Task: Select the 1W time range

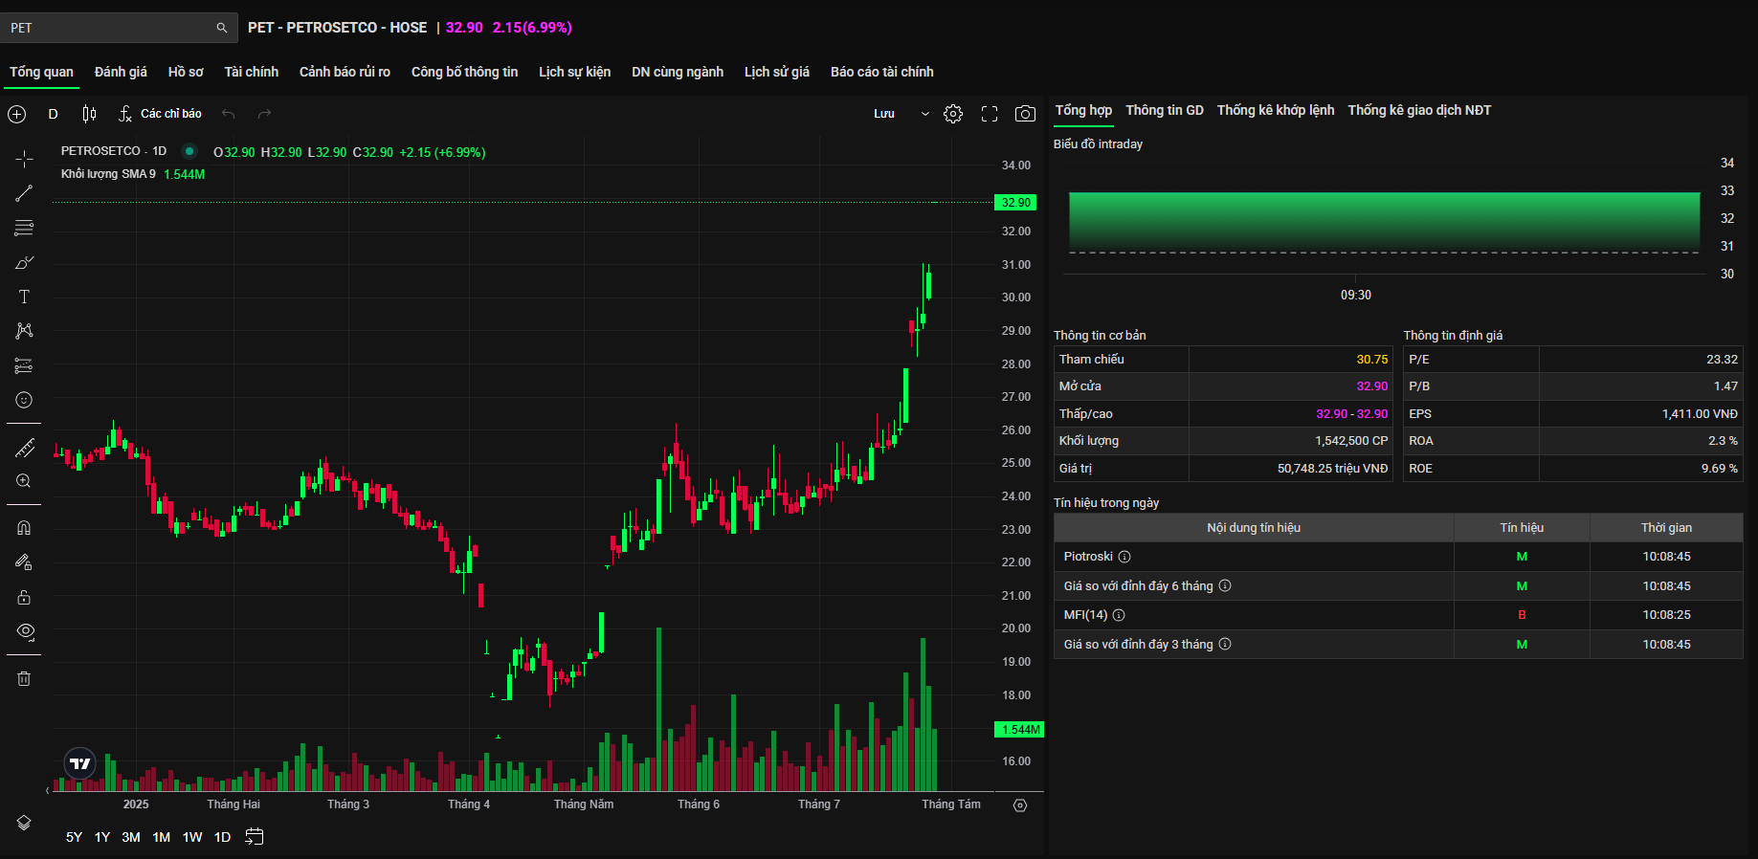Action: coord(192,837)
